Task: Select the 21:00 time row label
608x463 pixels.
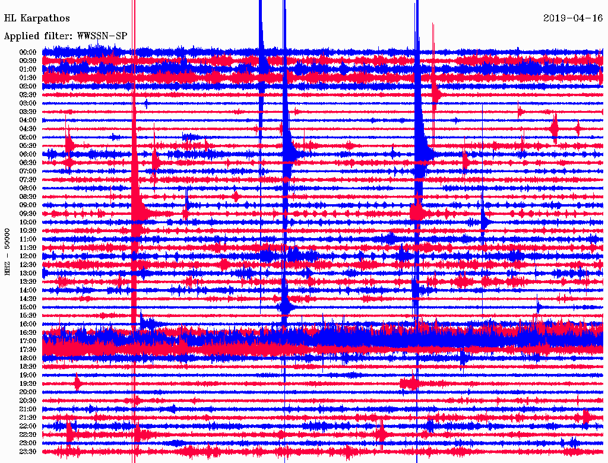Action: [x=28, y=409]
